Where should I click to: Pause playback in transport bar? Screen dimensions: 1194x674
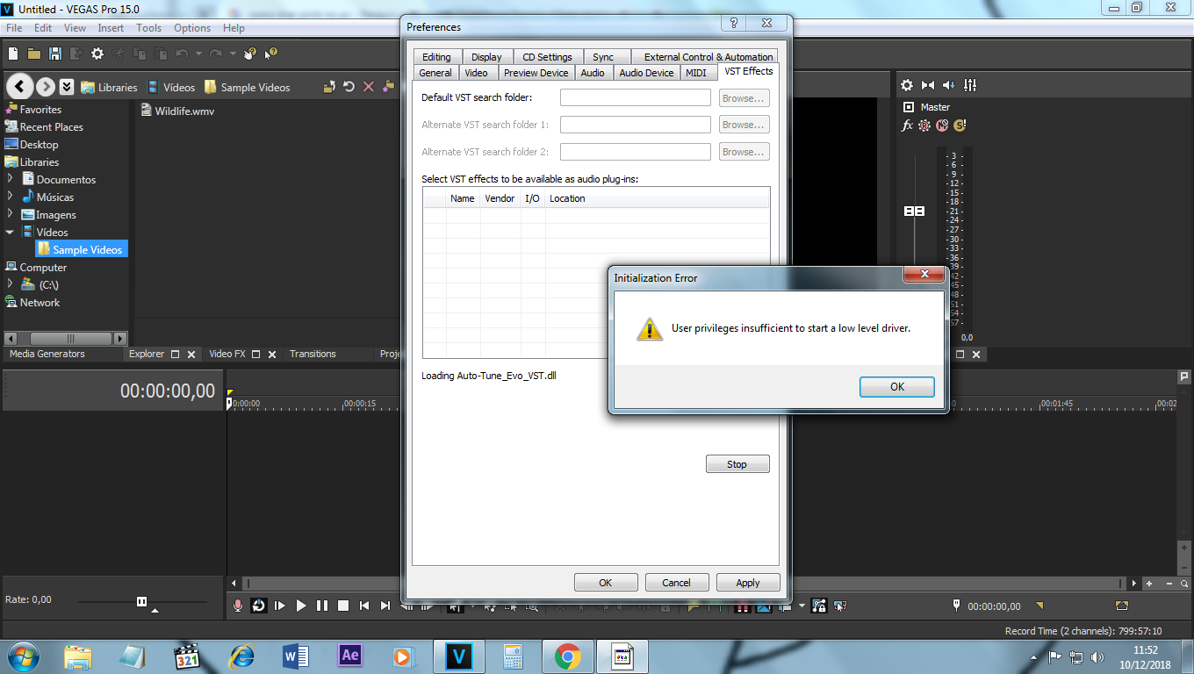pyautogui.click(x=322, y=606)
